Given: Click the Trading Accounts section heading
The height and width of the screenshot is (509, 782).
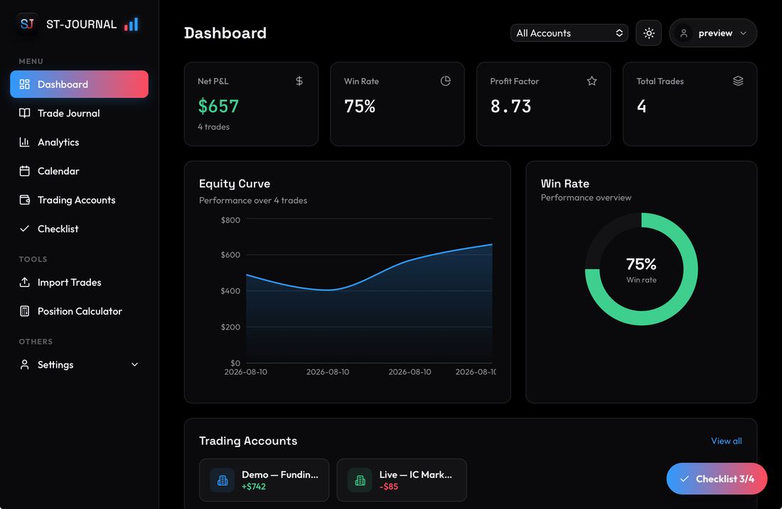Looking at the screenshot, I should (248, 441).
